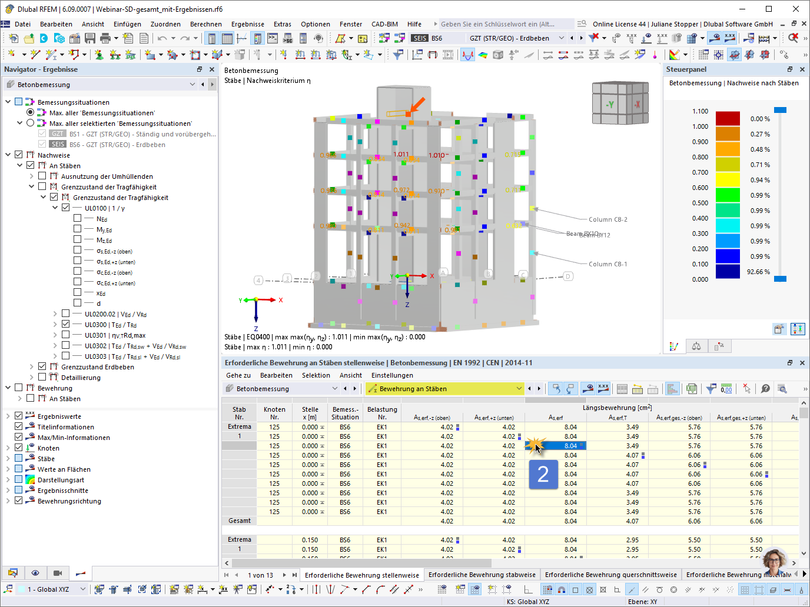This screenshot has height=607, width=810.
Task: Open the Python script console icon
Action: (x=273, y=38)
